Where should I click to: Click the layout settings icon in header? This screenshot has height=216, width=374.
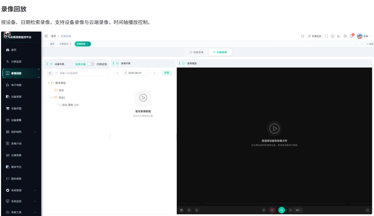tap(345, 36)
